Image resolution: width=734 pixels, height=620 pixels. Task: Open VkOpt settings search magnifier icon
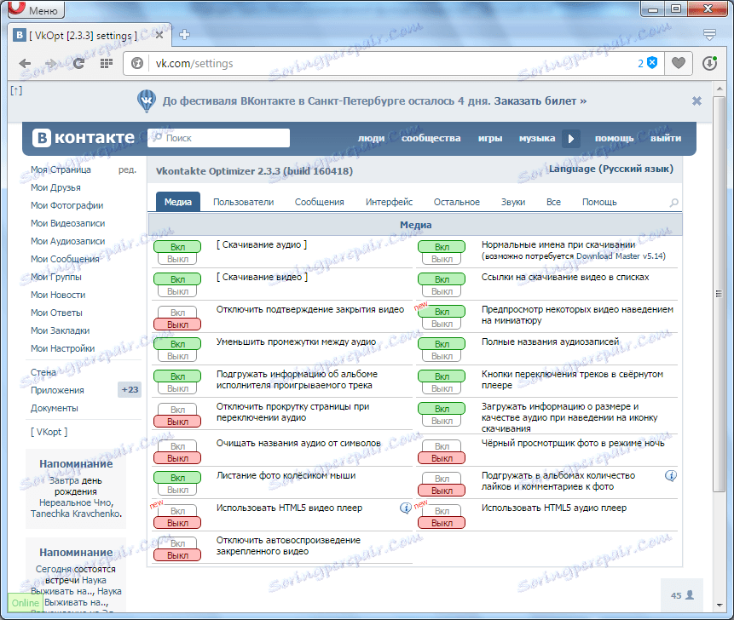pyautogui.click(x=673, y=203)
